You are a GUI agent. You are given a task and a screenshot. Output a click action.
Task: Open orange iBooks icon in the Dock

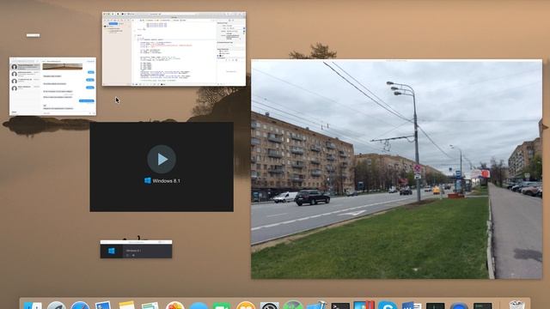[x=246, y=306]
